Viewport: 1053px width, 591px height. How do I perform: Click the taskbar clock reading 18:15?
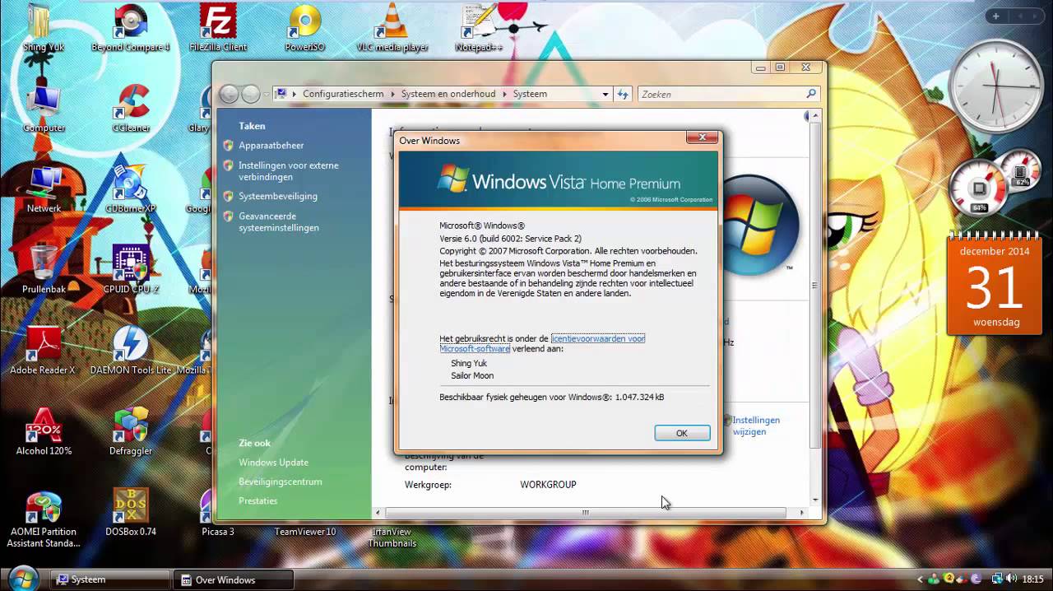1034,579
